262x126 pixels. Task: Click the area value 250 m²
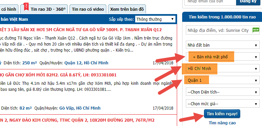click(30, 63)
